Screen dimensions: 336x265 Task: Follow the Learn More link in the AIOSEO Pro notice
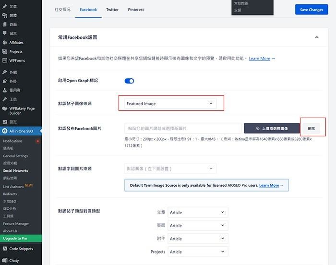point(269,185)
